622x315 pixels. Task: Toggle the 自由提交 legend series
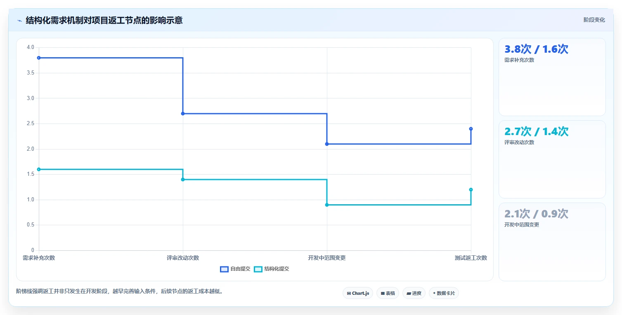point(235,269)
